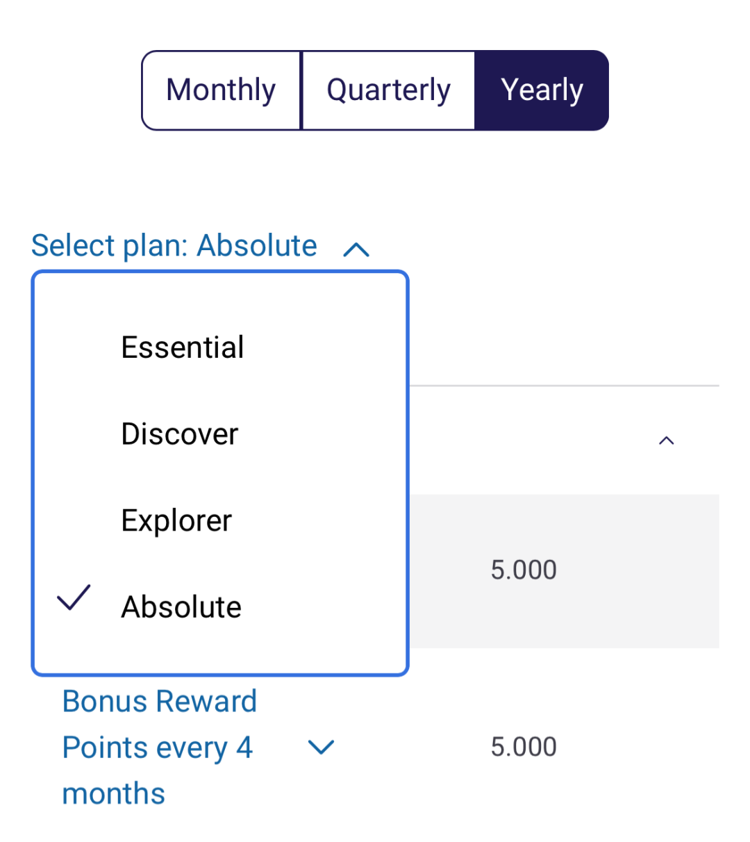This screenshot has width=750, height=842.
Task: Click the blank space below Absolute in the list
Action: point(219,650)
